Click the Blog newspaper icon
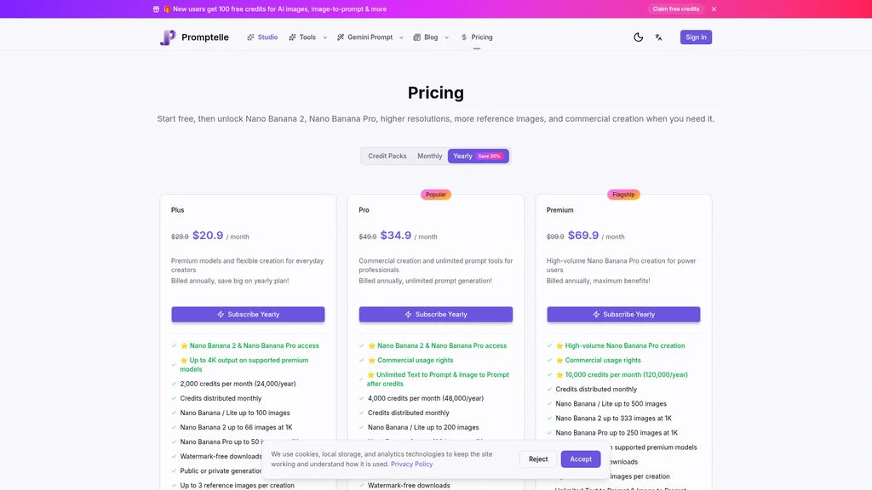The width and height of the screenshot is (872, 490). tap(417, 37)
